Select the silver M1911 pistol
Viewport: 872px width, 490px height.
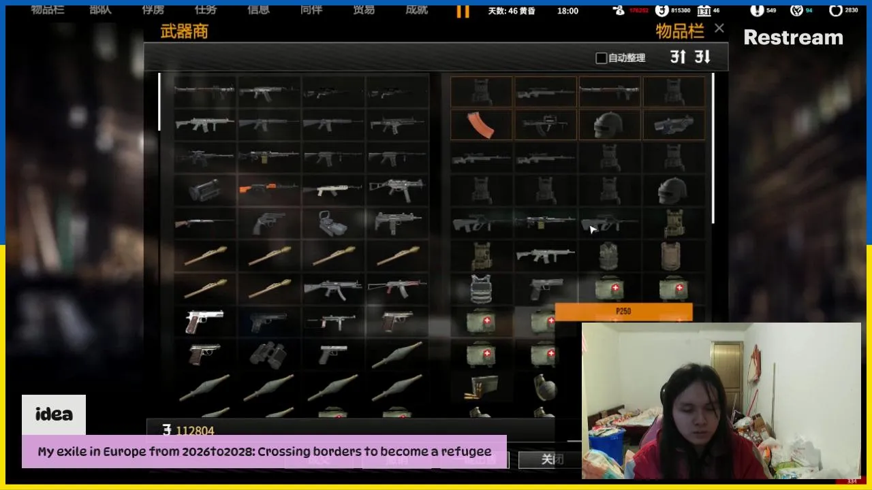point(204,321)
